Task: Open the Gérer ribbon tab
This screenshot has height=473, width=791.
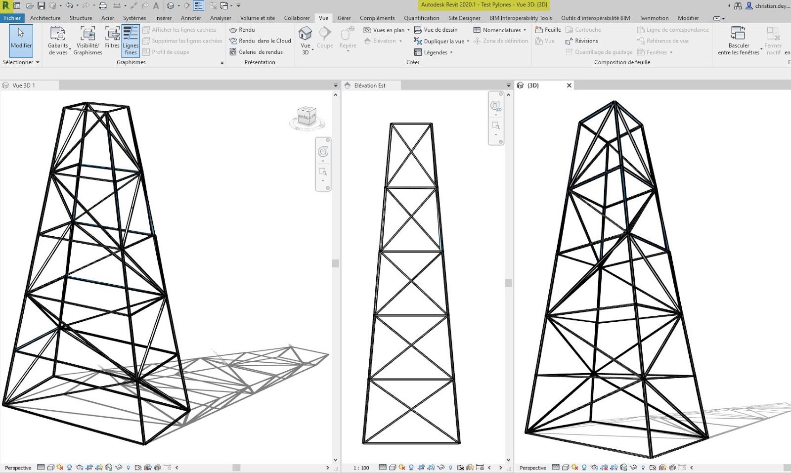Action: coord(344,17)
